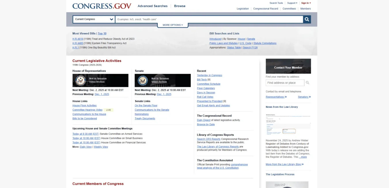Open Treaty Documents
Image resolution: width=389 pixels, height=188 pixels.
click(145, 118)
